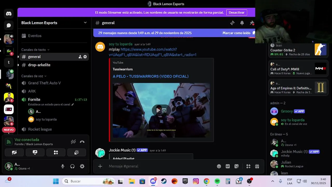Expand Black Lemon Esports server dropdown
332x187 pixels.
point(85,23)
